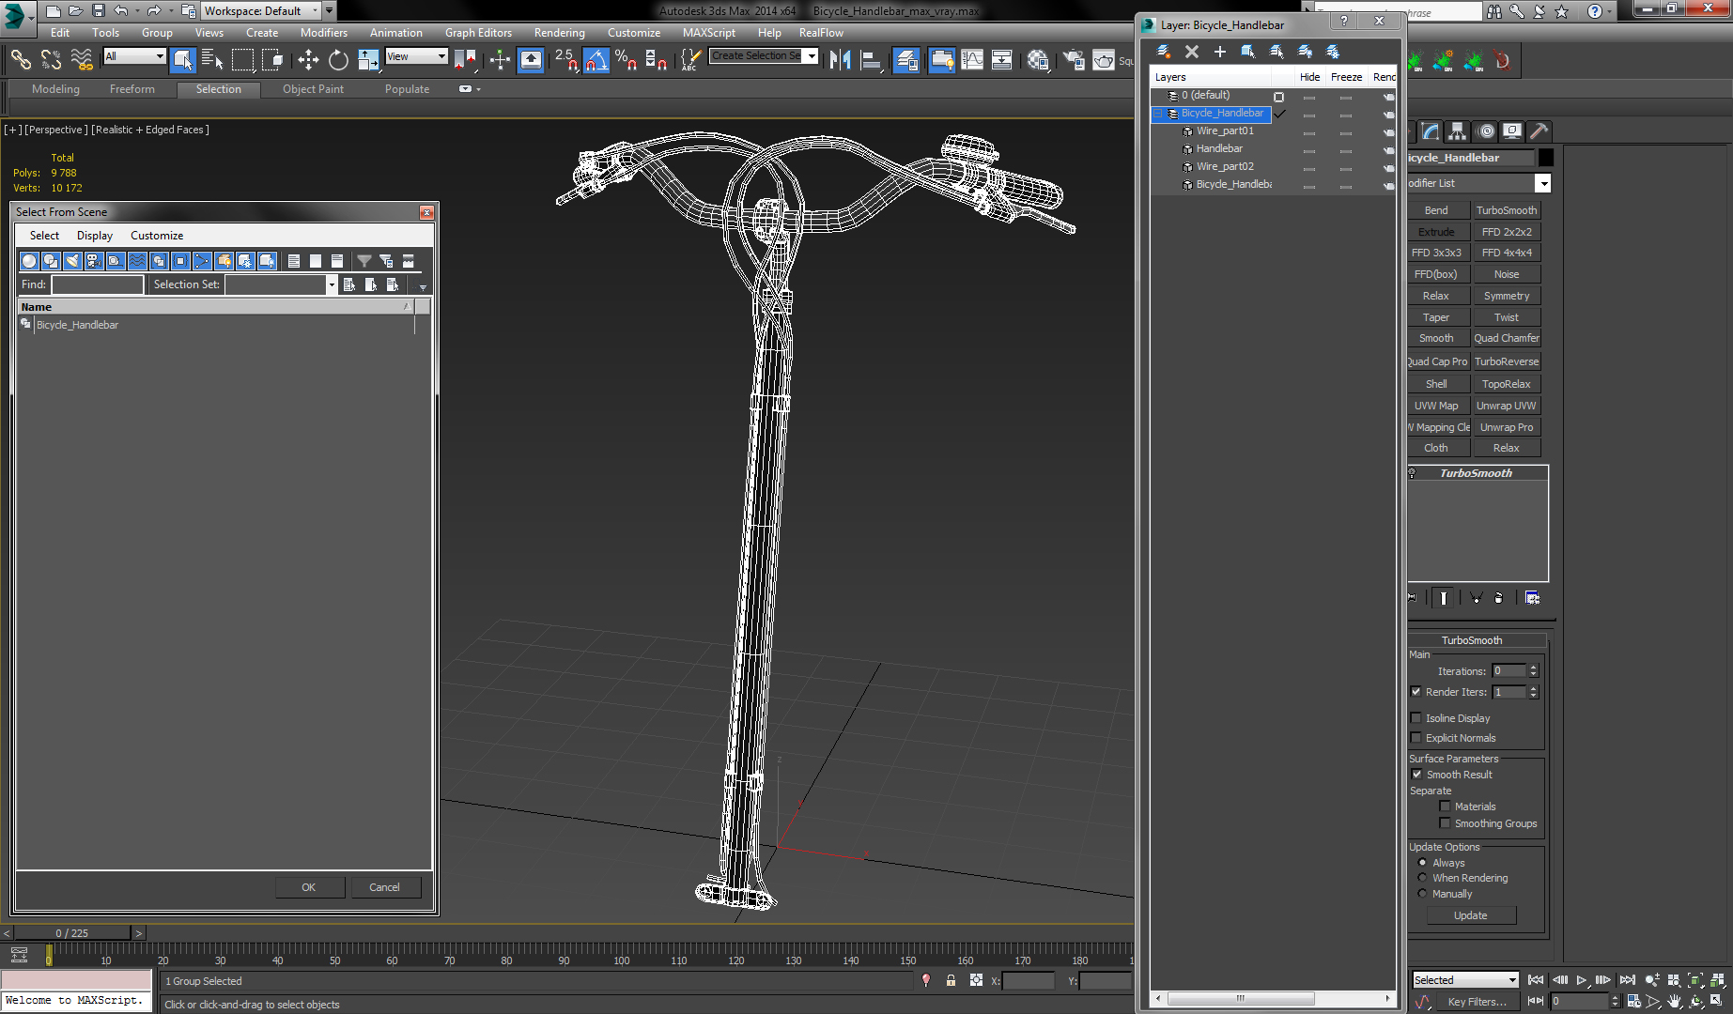Click the TurboSmooth modifier button
This screenshot has height=1014, width=1733.
click(1507, 210)
